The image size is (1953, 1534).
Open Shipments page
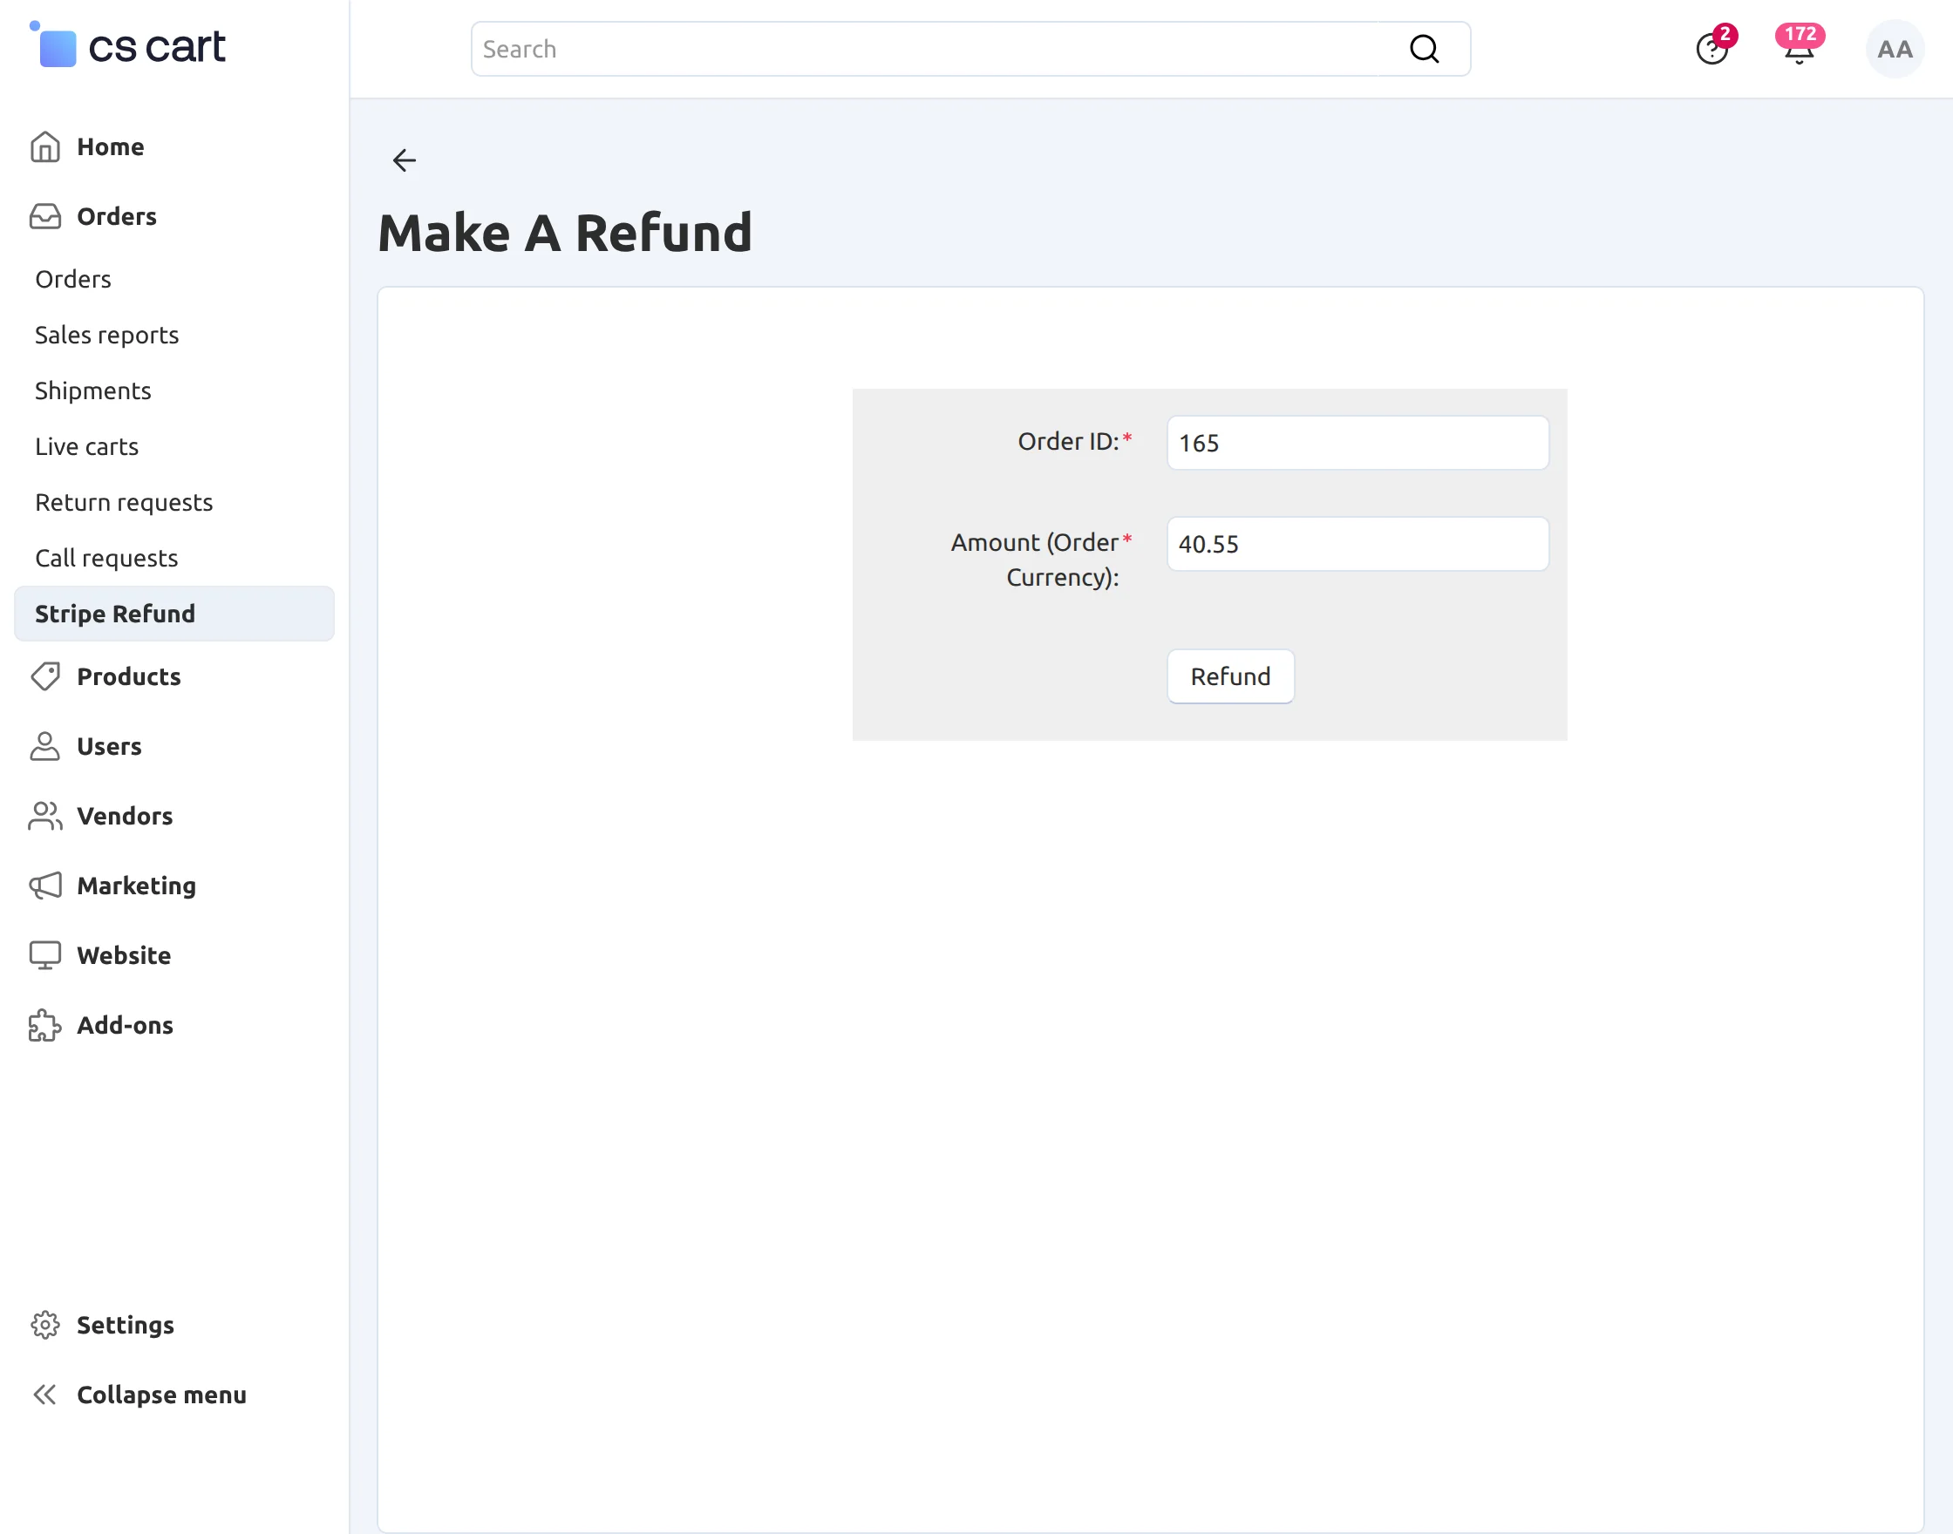point(93,390)
